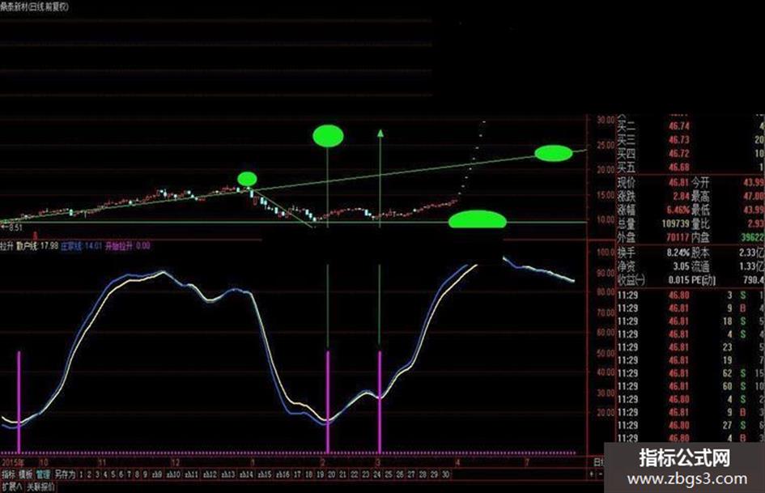765x493 pixels.
Task: Select the zh10 template tab
Action: coord(174,474)
